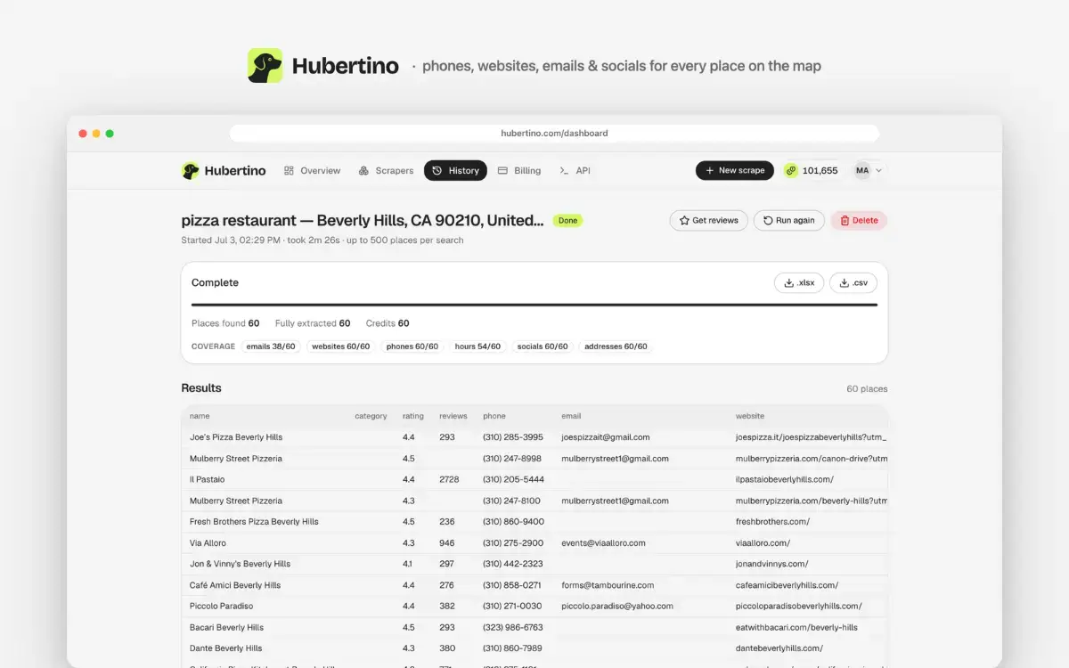Click email joespizzait@gmail.com
Screen dimensions: 1069x668
pyautogui.click(x=606, y=437)
